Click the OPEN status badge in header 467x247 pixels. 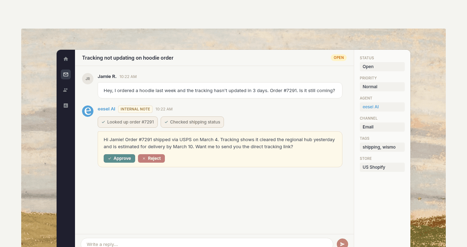pyautogui.click(x=339, y=58)
